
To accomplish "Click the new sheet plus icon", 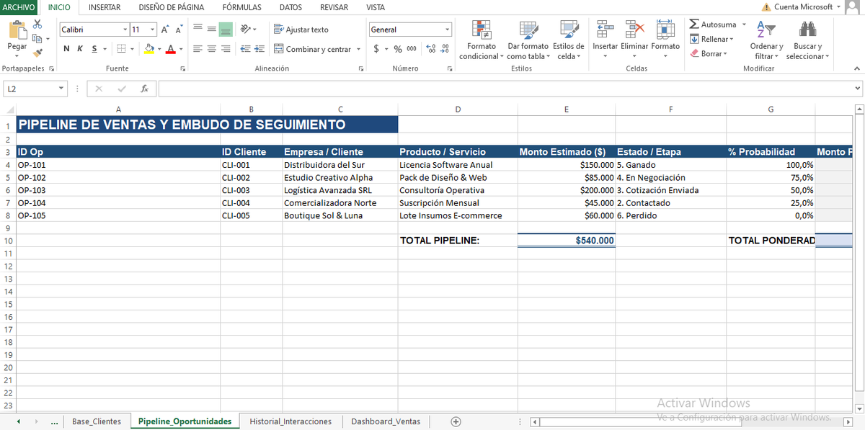I will click(456, 421).
